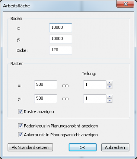The height and width of the screenshot is (159, 137).
Task: Uncheck Fadenkreuz in Planungsansicht anzeigen
Action: coord(21,126)
